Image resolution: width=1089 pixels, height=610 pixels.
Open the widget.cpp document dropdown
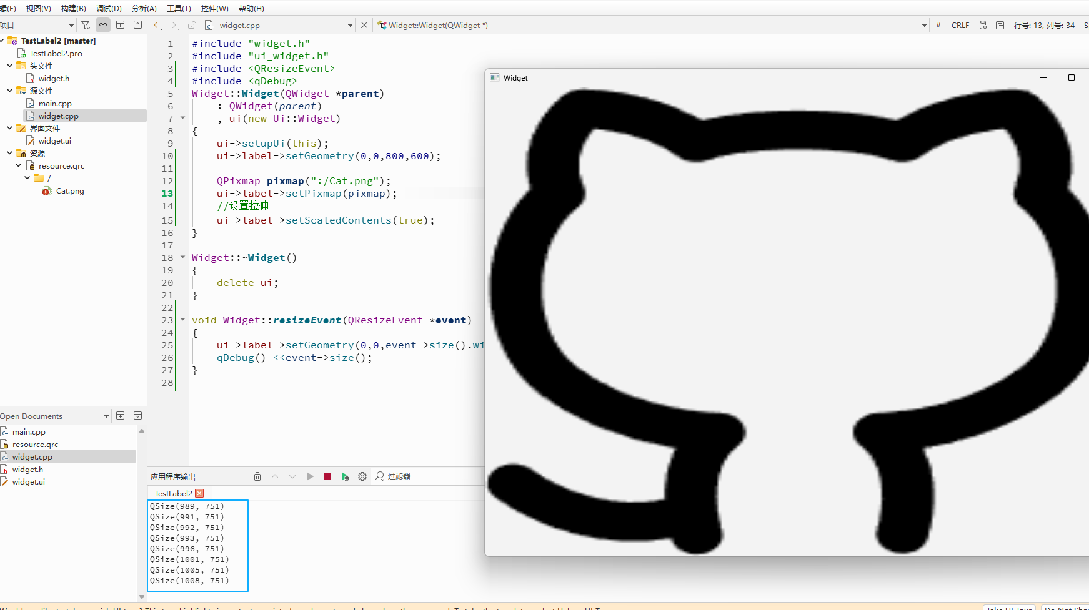(x=350, y=26)
